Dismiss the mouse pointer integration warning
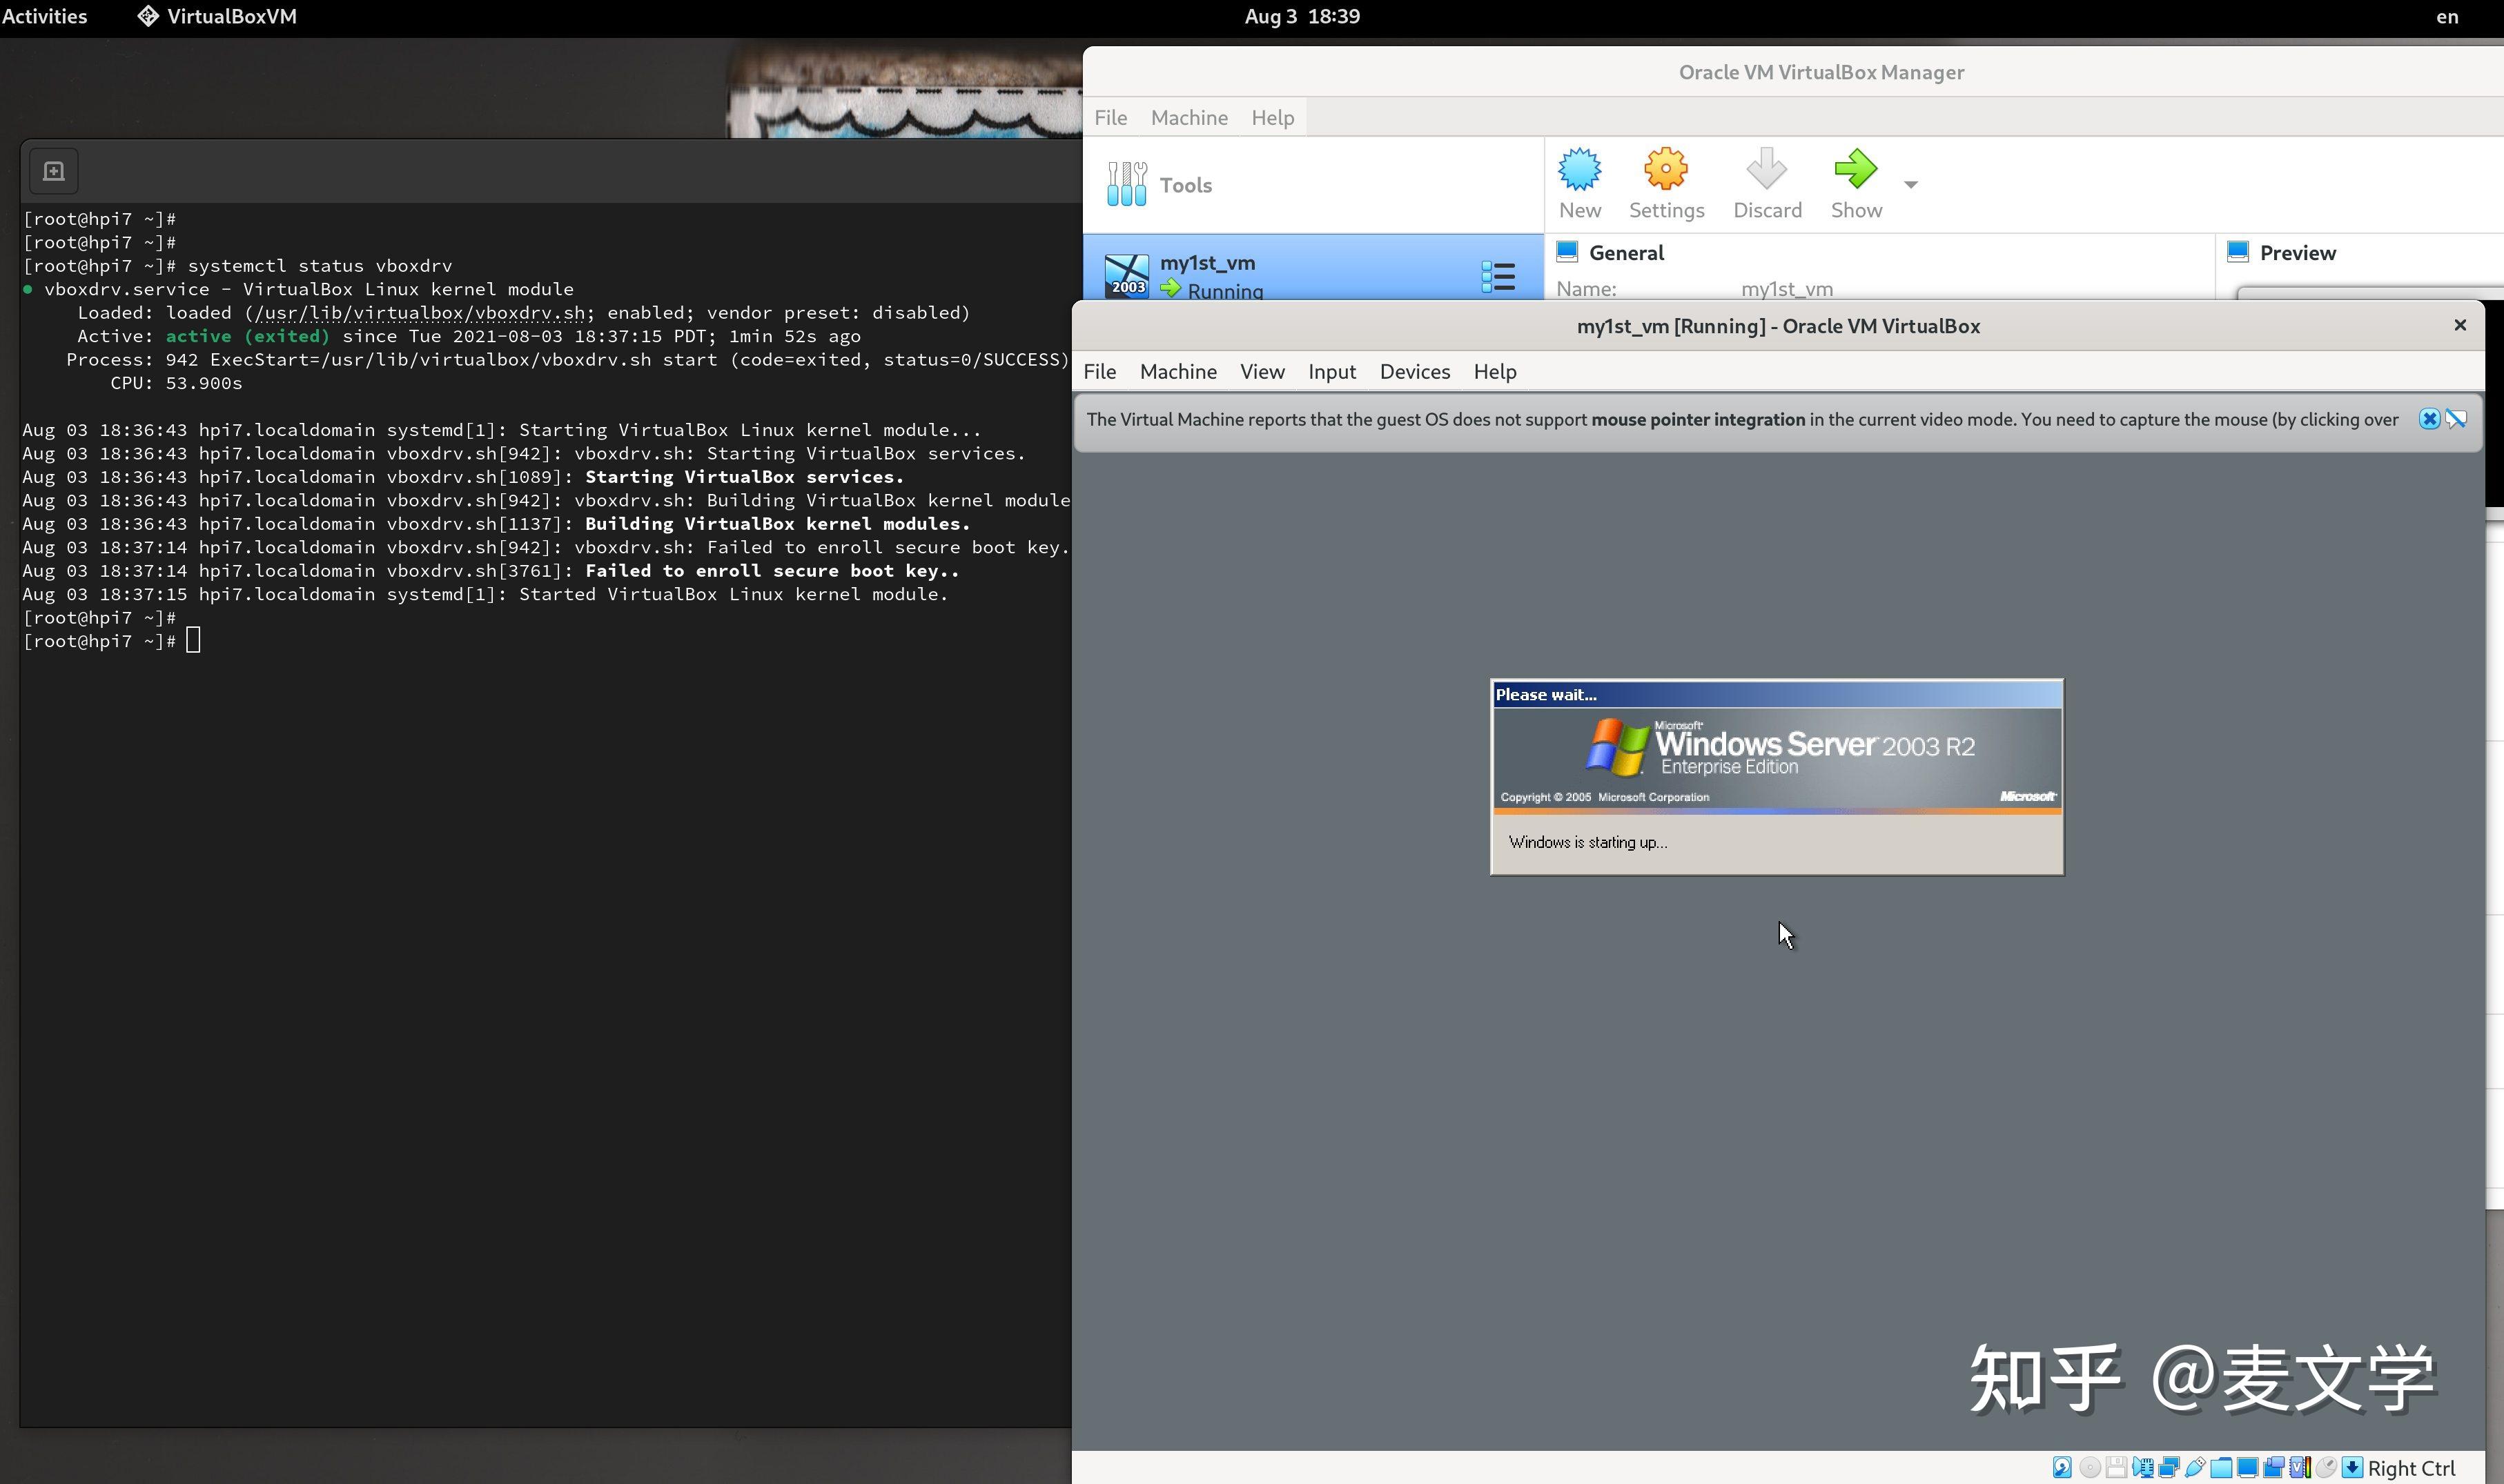This screenshot has width=2504, height=1484. point(2430,419)
